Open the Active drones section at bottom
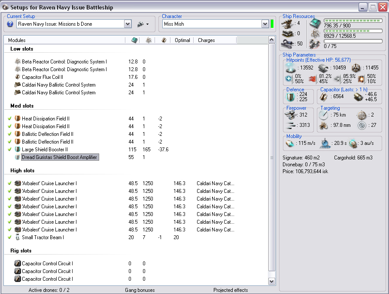Image resolution: width=389 pixels, height=294 pixels. pyautogui.click(x=49, y=290)
